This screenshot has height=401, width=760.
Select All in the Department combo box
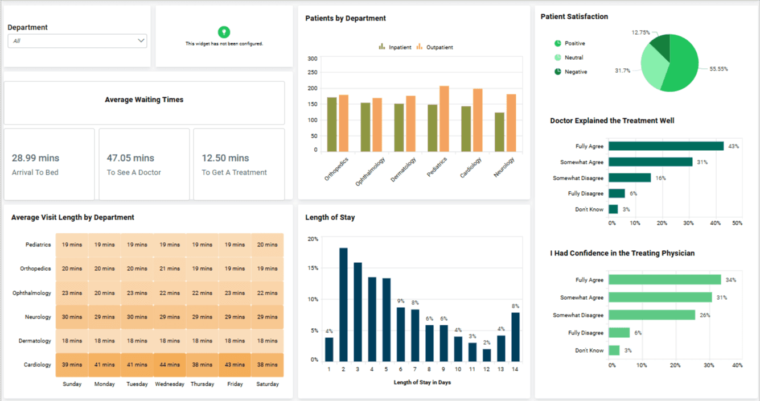[x=77, y=40]
